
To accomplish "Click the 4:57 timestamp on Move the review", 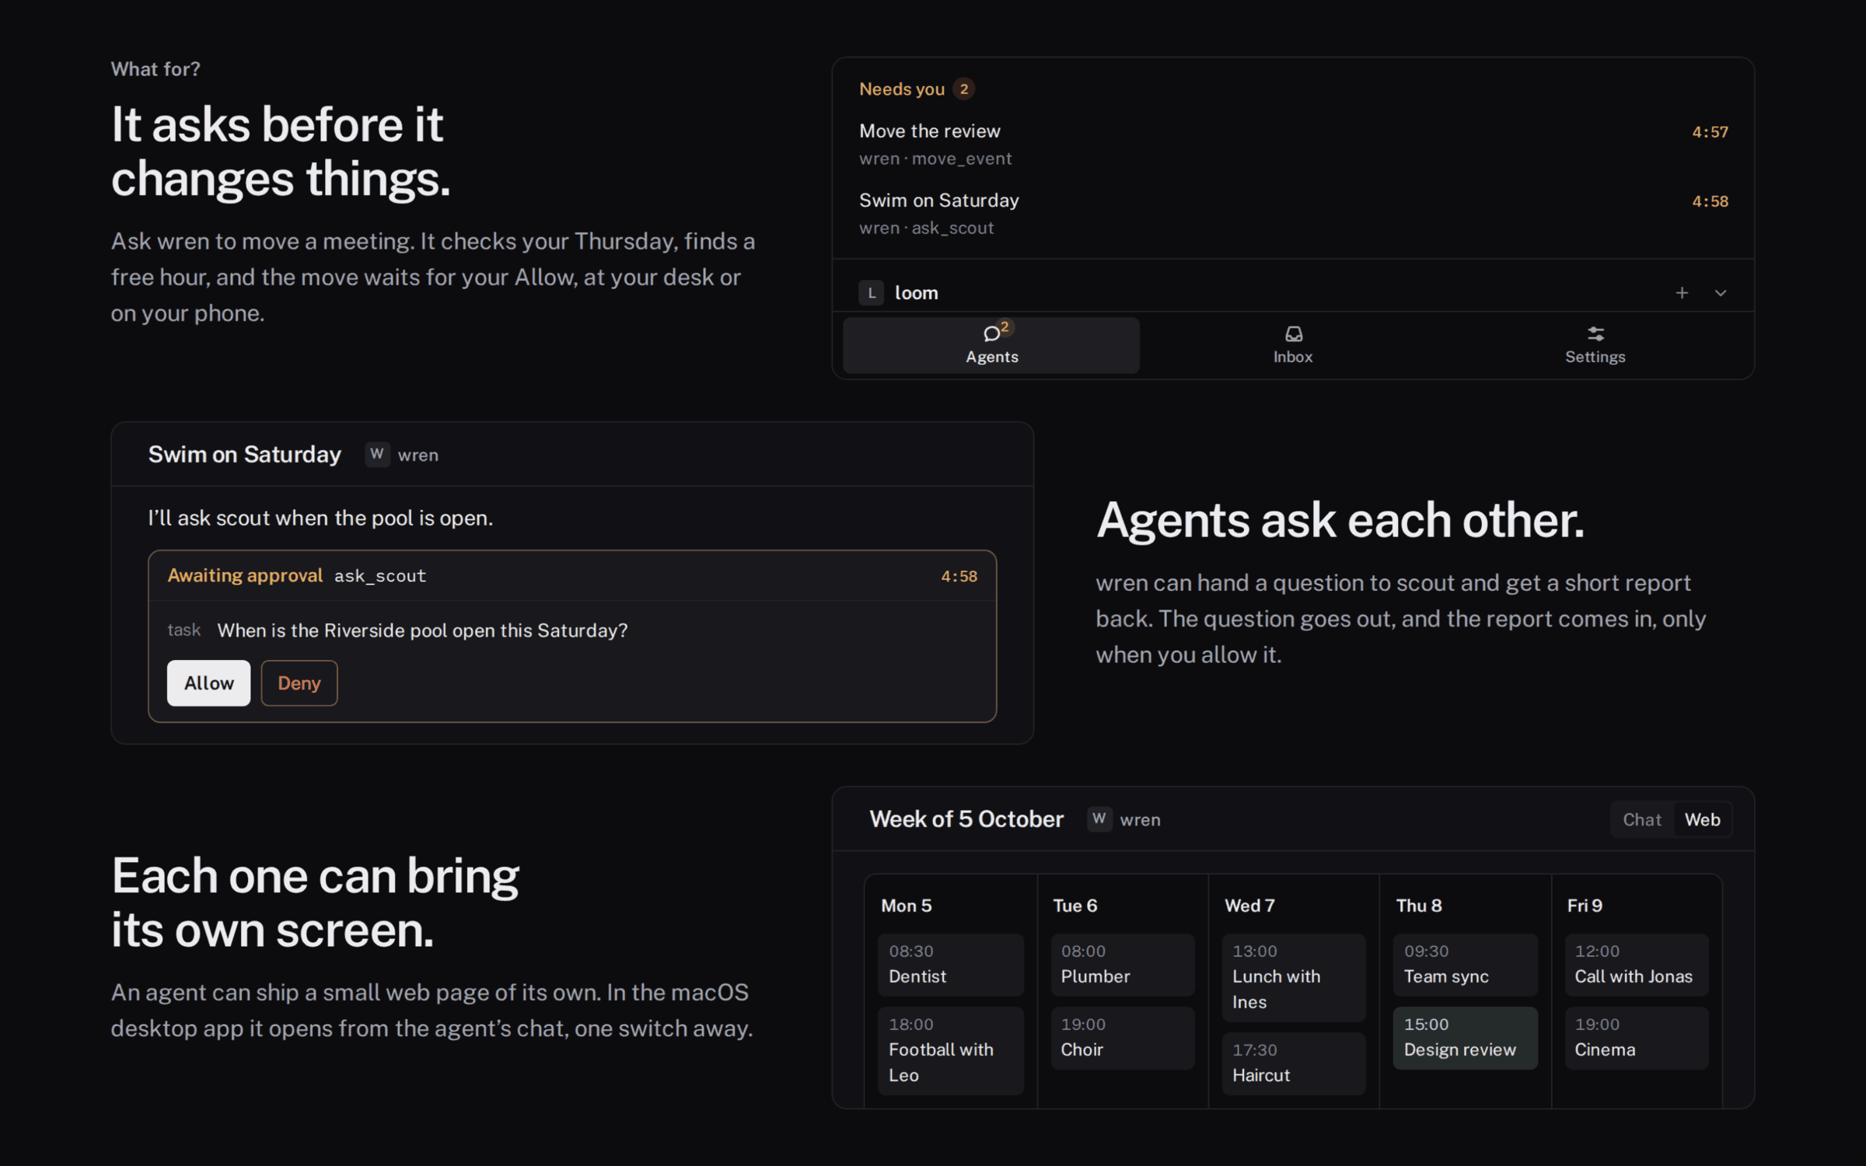I will (1710, 132).
